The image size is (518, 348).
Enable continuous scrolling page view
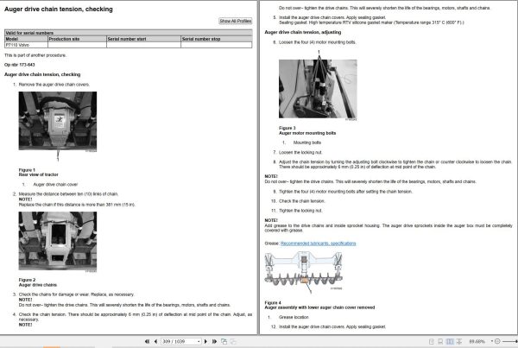pos(440,341)
